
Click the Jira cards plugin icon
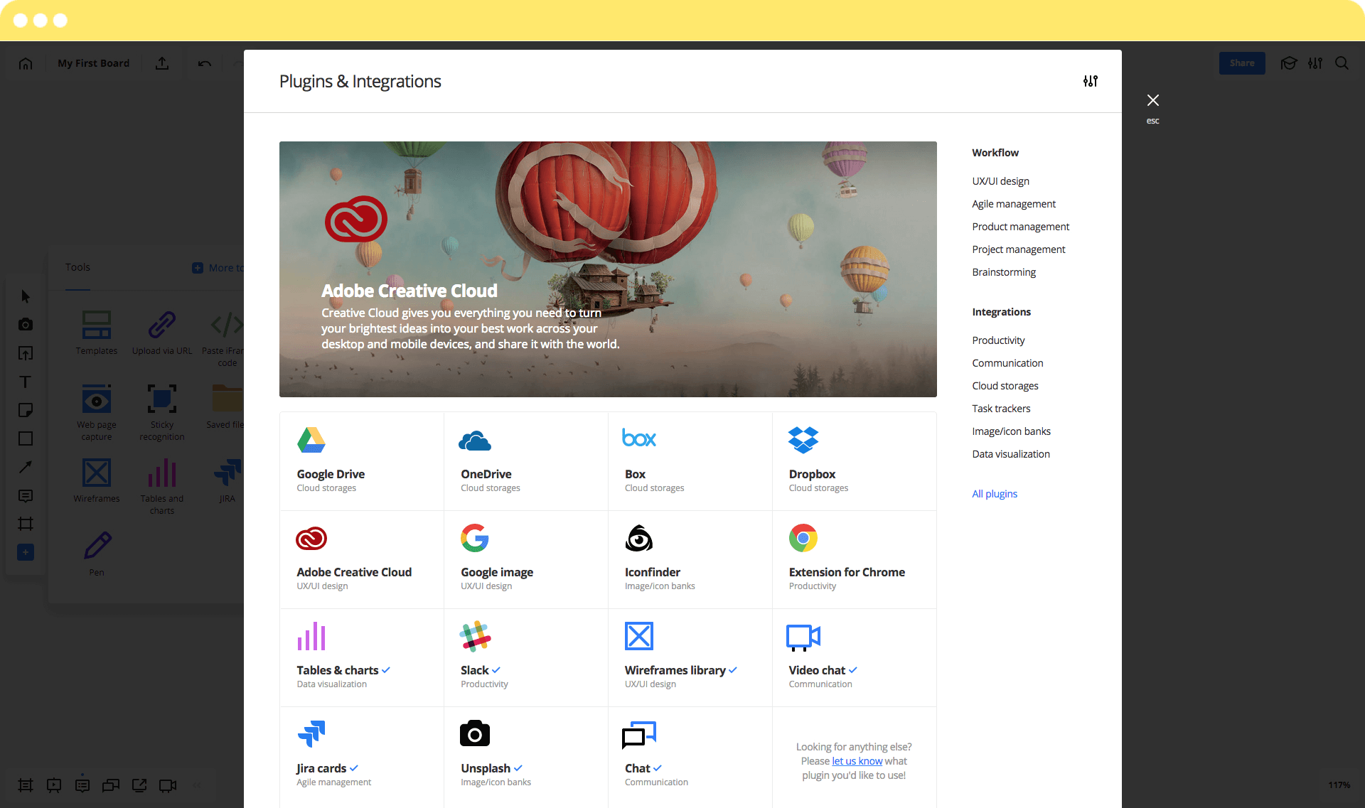click(311, 734)
